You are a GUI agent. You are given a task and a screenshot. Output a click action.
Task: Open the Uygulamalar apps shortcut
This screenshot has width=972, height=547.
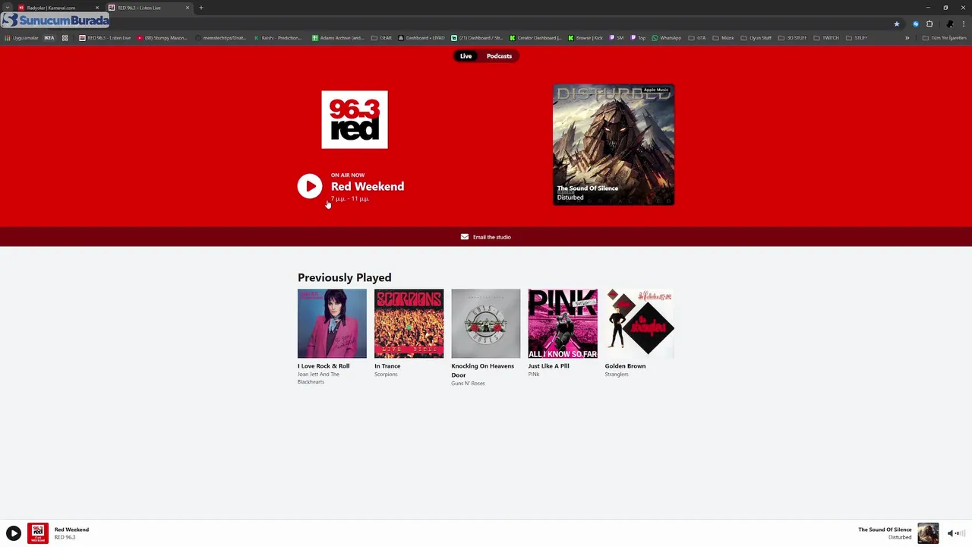coord(21,38)
